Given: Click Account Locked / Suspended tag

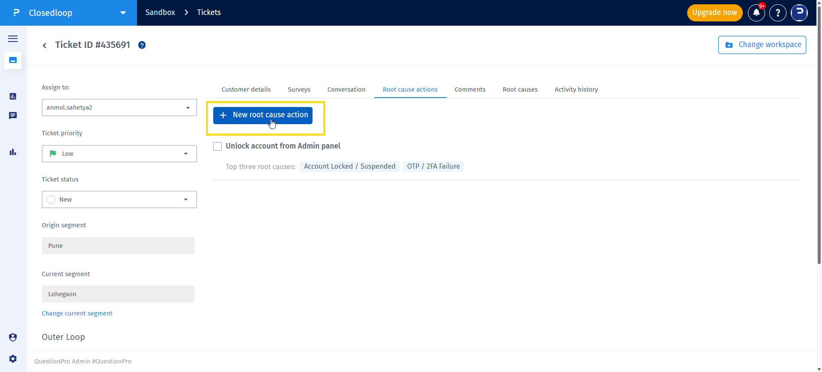Looking at the screenshot, I should (x=350, y=167).
